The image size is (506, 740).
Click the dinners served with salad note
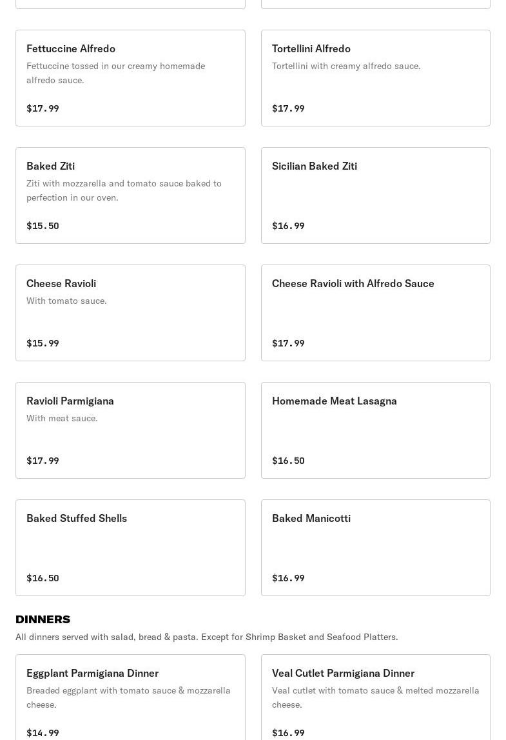coord(206,637)
